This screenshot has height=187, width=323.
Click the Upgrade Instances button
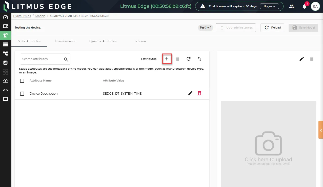236,28
